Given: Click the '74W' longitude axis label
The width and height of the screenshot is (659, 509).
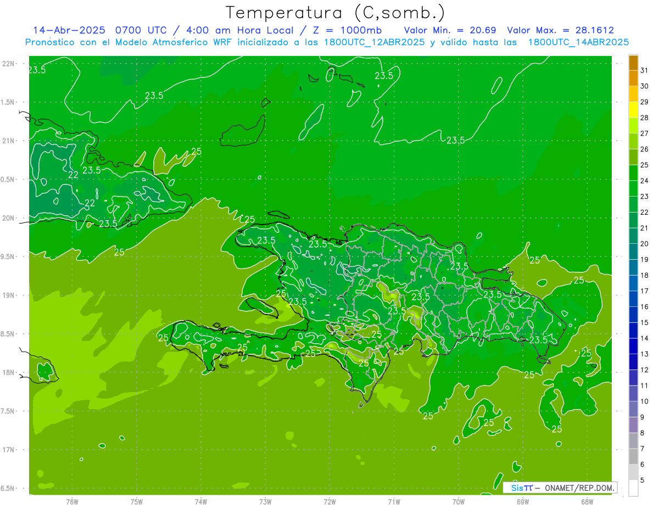Looking at the screenshot, I should click(201, 502).
